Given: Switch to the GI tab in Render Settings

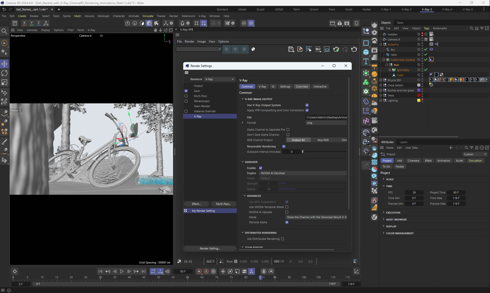Looking at the screenshot, I should 273,87.
